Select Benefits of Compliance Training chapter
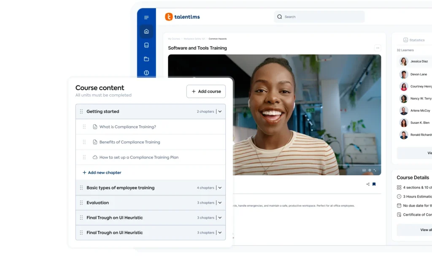Image resolution: width=432 pixels, height=264 pixels. [x=130, y=142]
